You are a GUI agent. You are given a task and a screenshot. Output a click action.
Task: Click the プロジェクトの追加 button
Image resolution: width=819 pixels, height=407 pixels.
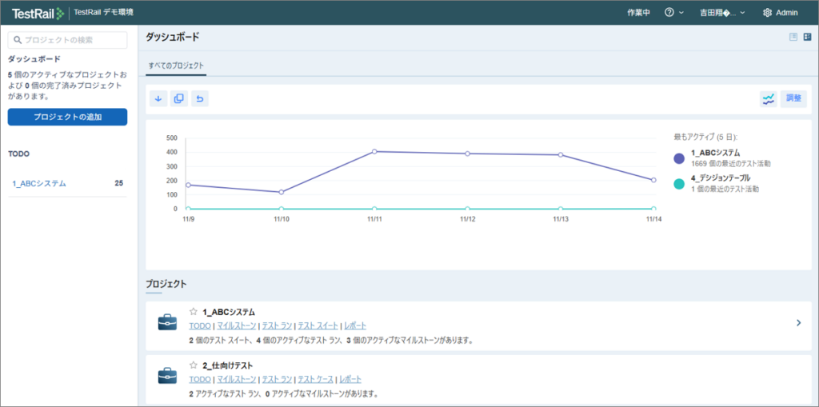click(67, 117)
